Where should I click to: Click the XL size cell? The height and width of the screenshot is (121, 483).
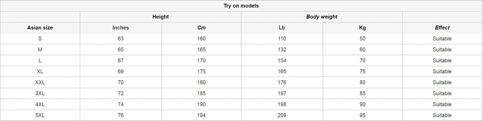[x=40, y=71]
